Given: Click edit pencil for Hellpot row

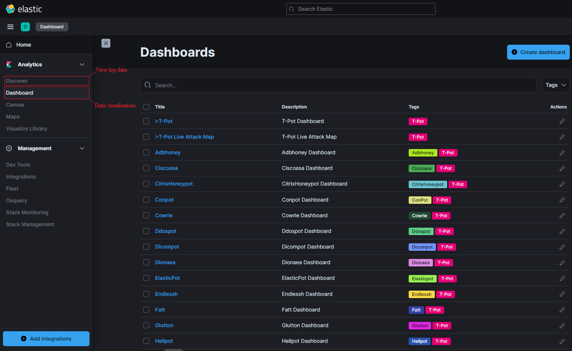Looking at the screenshot, I should tap(562, 341).
